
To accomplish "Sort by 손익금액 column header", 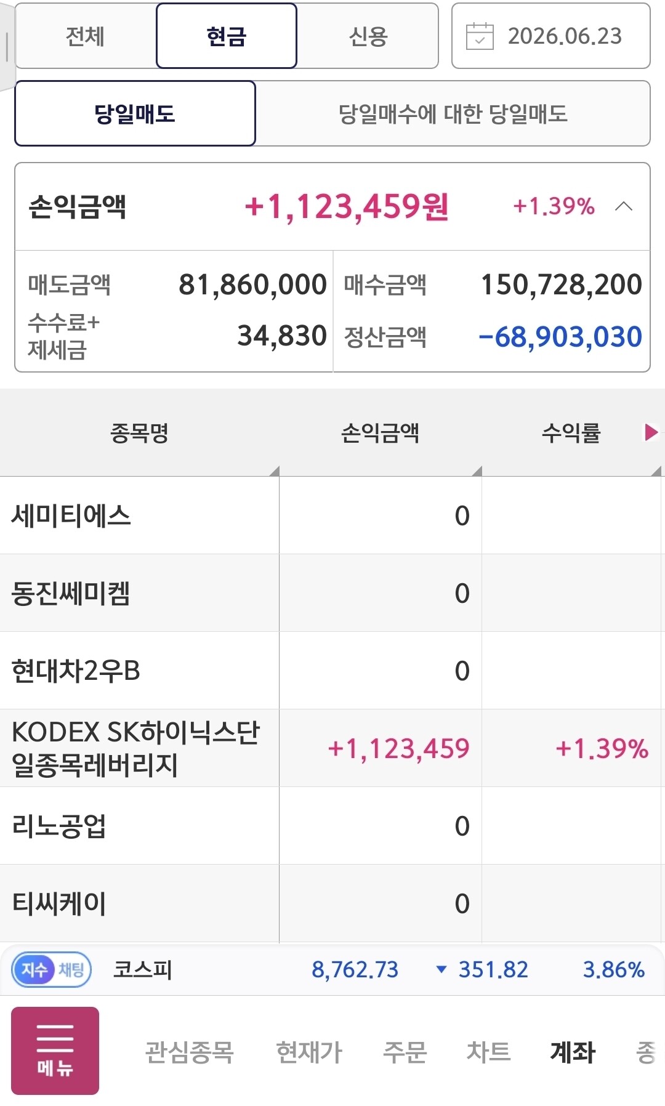I will pyautogui.click(x=381, y=433).
